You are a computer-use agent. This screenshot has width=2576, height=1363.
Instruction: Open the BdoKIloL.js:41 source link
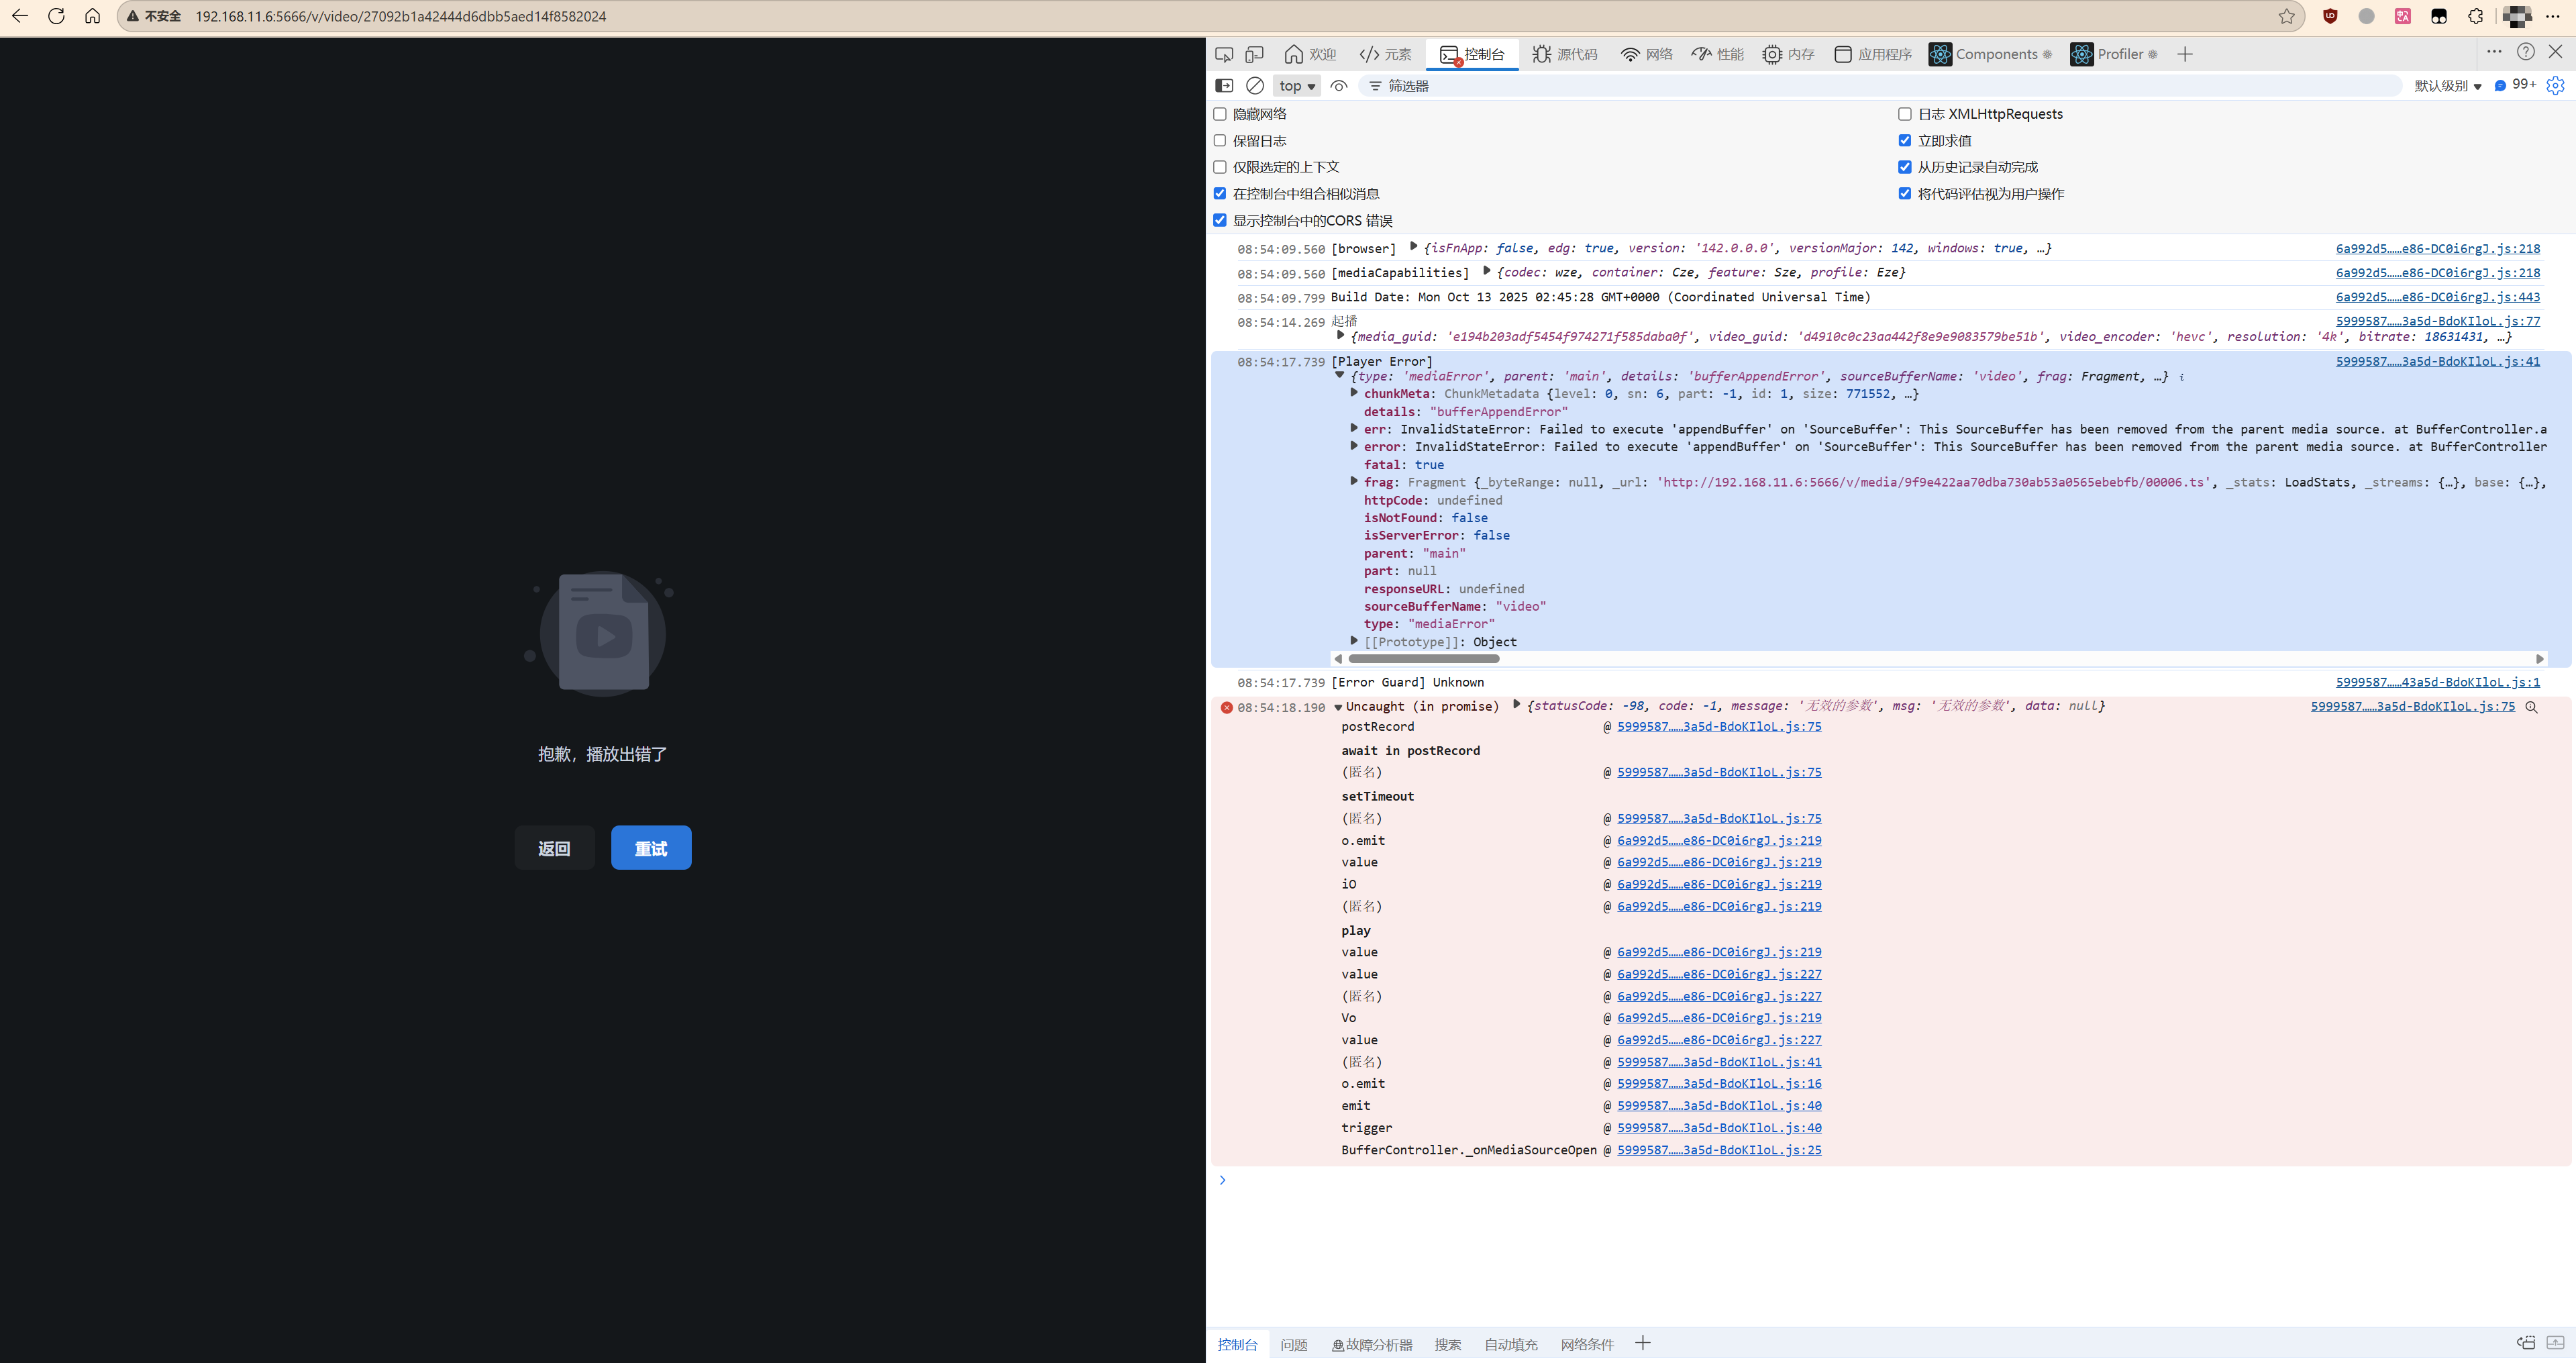(x=2438, y=361)
